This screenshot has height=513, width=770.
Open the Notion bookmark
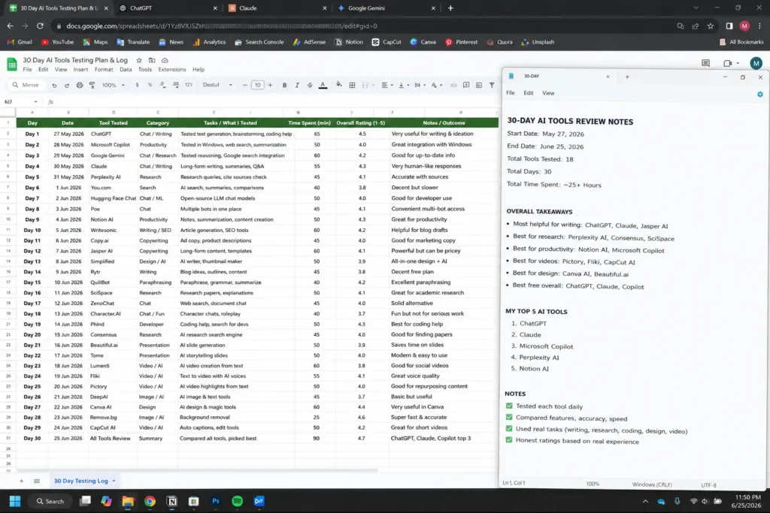pos(349,42)
